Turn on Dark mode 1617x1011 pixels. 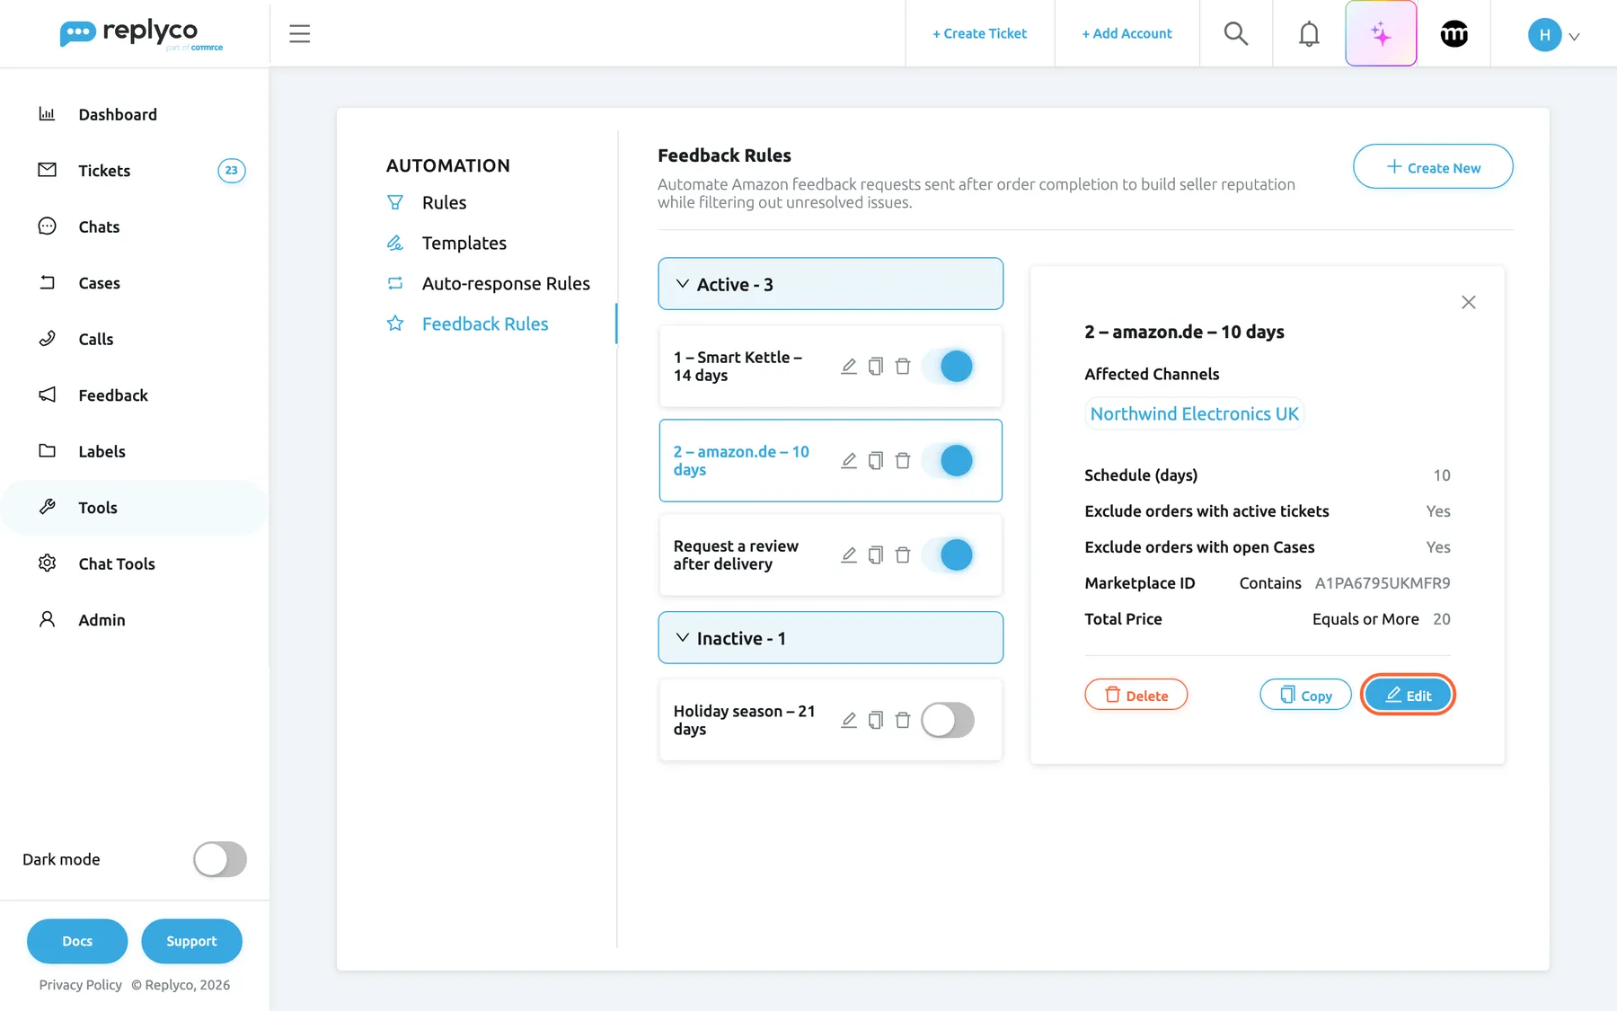[220, 859]
